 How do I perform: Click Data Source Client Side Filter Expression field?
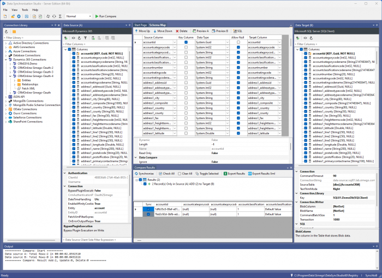97,240
